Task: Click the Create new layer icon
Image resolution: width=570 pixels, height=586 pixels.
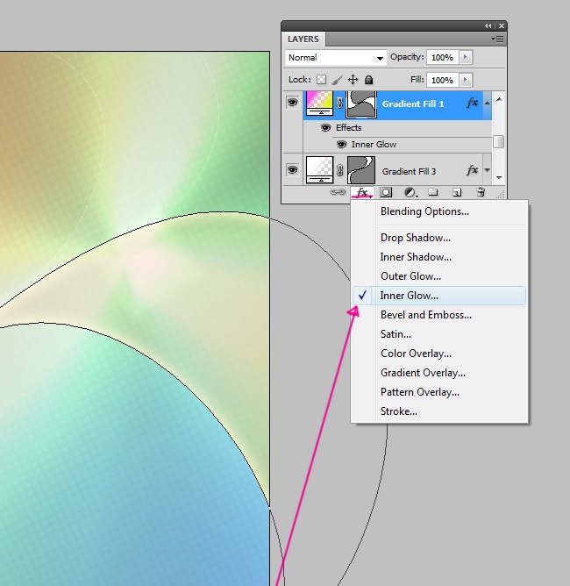Action: tap(457, 192)
